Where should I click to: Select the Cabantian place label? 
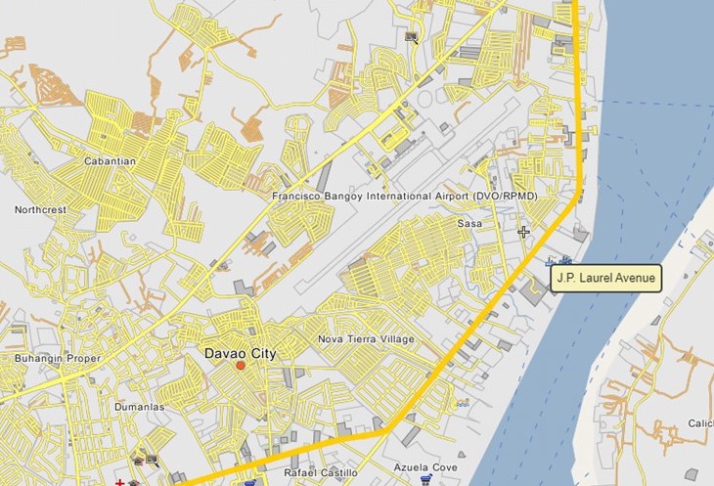point(111,161)
